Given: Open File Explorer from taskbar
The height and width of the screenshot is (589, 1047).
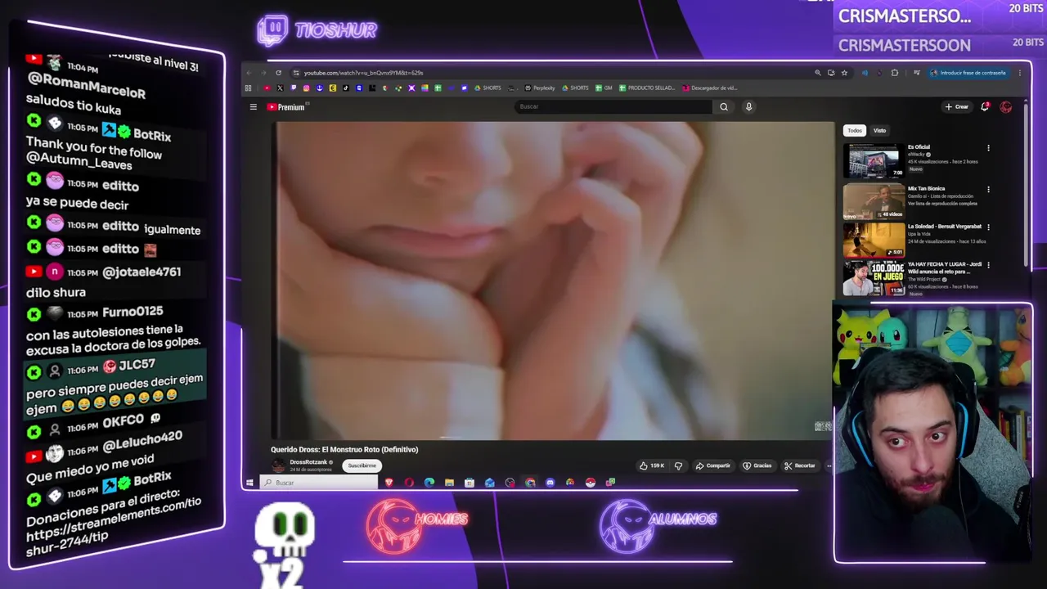Looking at the screenshot, I should tap(449, 483).
